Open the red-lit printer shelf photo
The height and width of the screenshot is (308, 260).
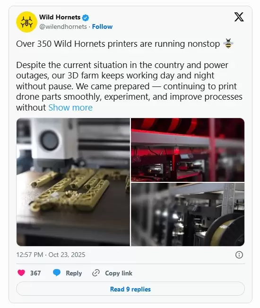tap(188, 150)
